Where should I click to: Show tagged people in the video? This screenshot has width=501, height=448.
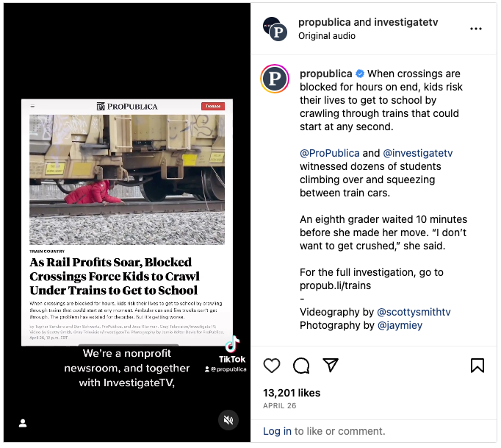pos(23,423)
